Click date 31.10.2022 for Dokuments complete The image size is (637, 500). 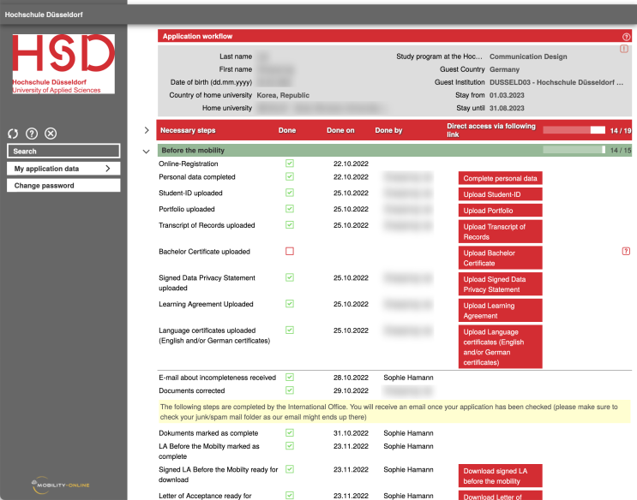pos(351,433)
